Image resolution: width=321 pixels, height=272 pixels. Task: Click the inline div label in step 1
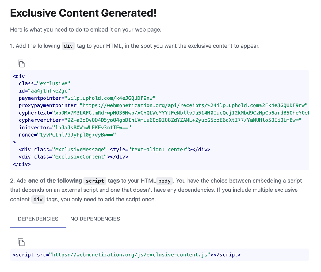(68, 46)
